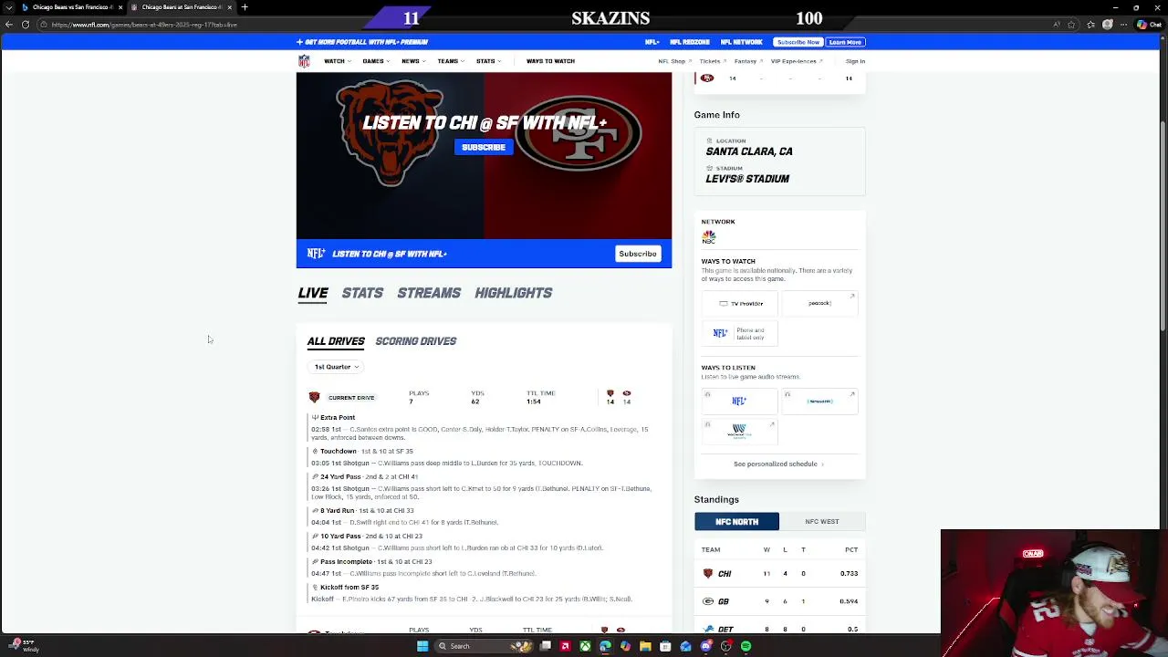The width and height of the screenshot is (1168, 657).
Task: Select the NFC WEST standings tab
Action: click(x=822, y=522)
